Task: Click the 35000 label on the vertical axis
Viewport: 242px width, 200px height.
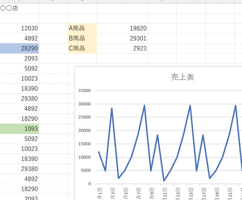Action: coord(85,91)
